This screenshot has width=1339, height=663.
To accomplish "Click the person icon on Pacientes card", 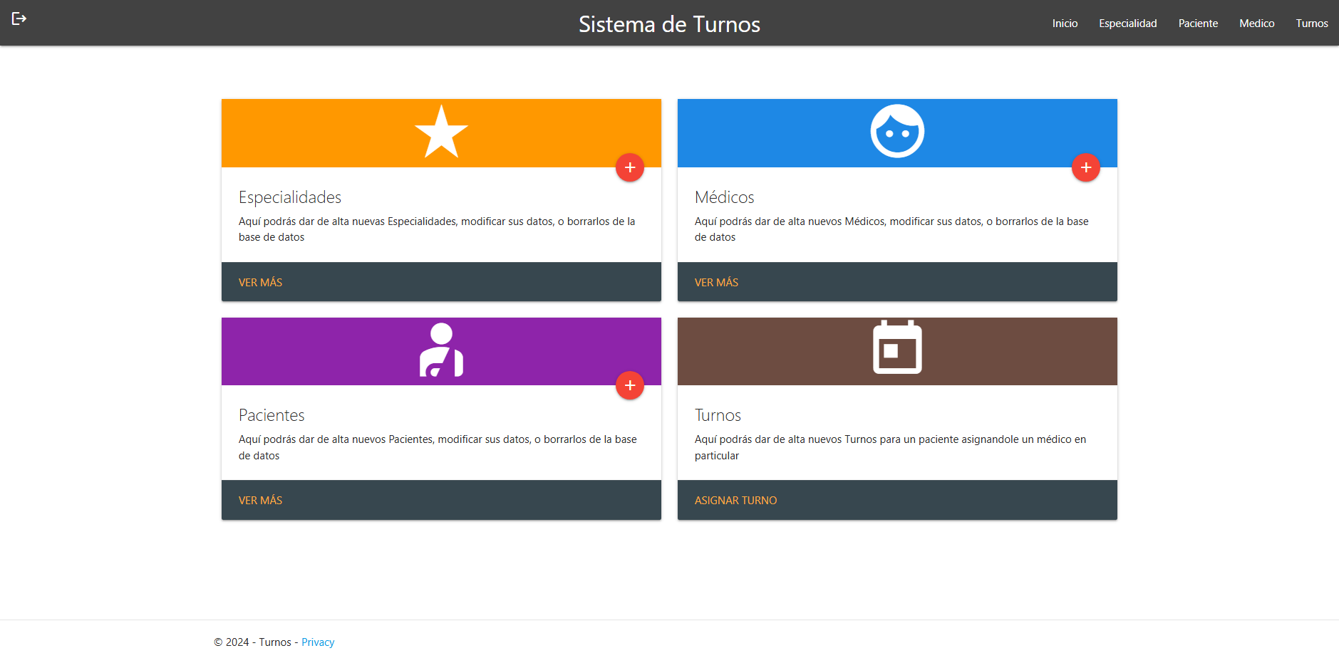I will (441, 350).
